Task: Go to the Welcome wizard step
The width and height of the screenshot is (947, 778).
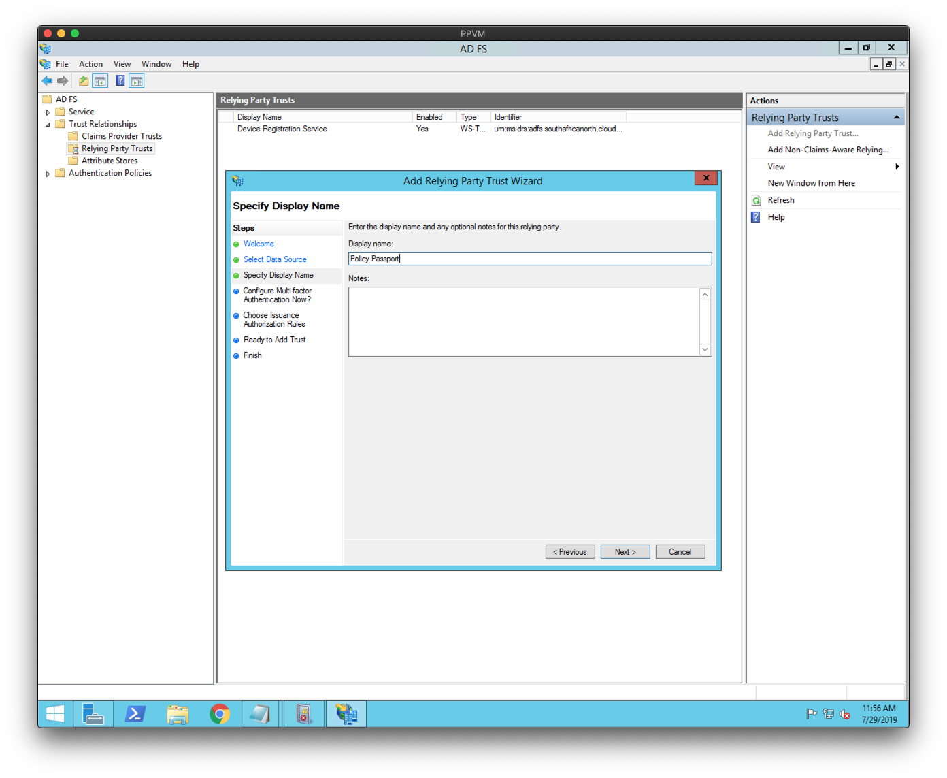Action: (x=259, y=244)
